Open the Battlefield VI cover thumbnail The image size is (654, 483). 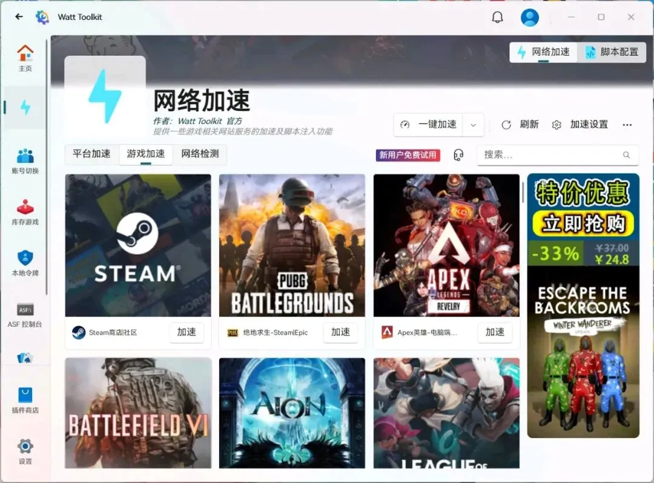(138, 413)
